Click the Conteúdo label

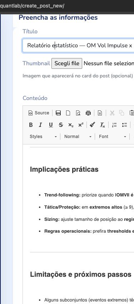pos(35,98)
